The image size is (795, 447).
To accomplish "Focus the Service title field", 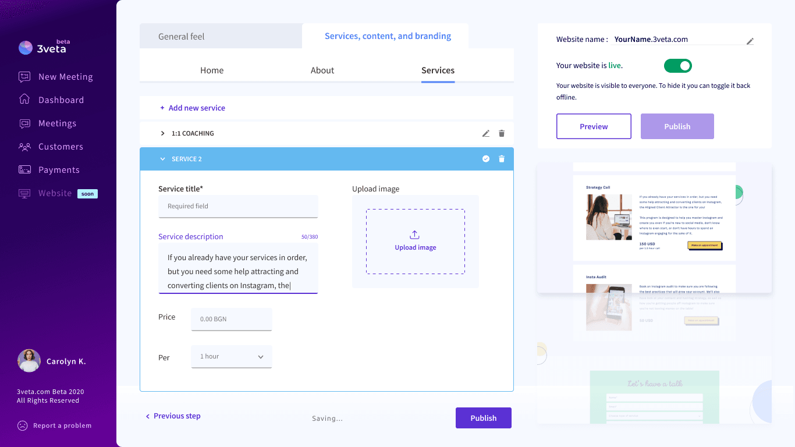I will click(x=238, y=206).
